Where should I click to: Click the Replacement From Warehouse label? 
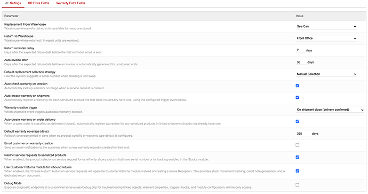click(25, 24)
